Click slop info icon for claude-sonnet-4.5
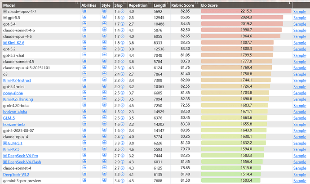The image size is (310, 184). click(123, 62)
